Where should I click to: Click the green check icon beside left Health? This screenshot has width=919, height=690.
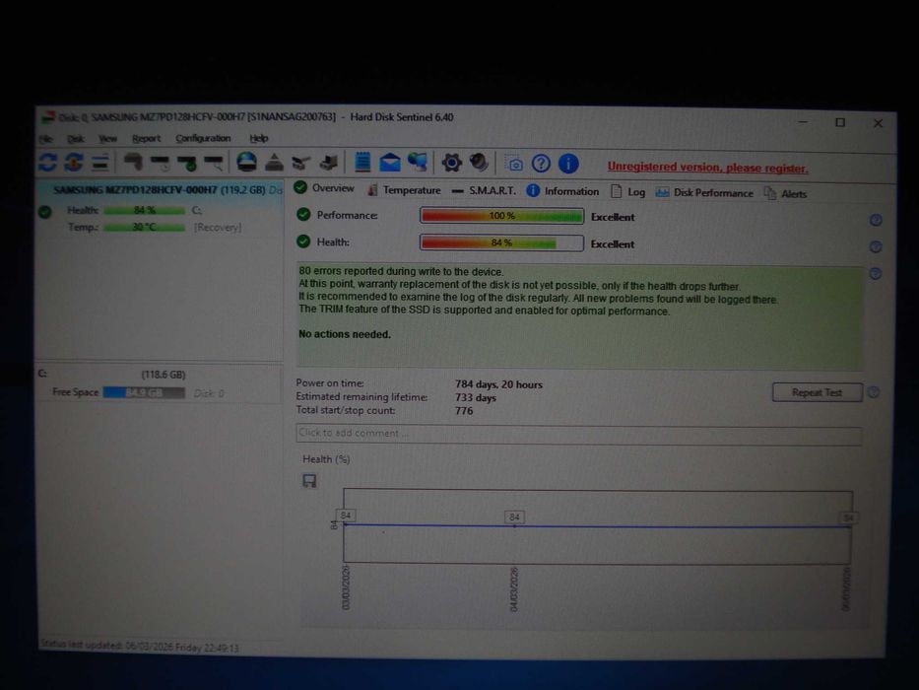coord(45,212)
